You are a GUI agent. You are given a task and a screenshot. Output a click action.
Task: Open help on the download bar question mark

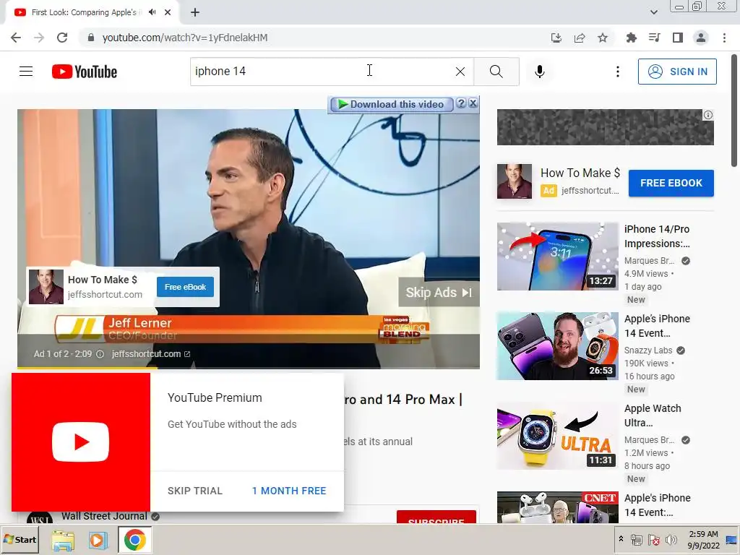pyautogui.click(x=461, y=103)
